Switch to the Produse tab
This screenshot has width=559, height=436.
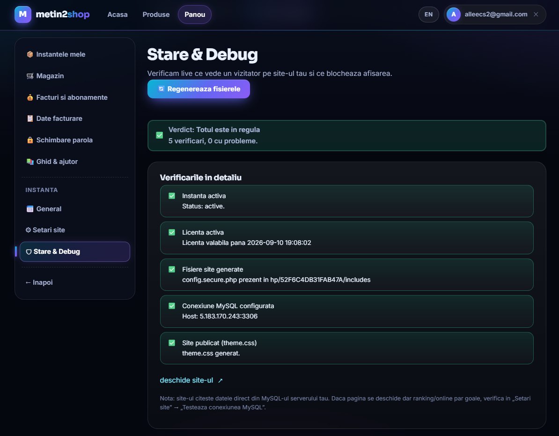tap(156, 15)
